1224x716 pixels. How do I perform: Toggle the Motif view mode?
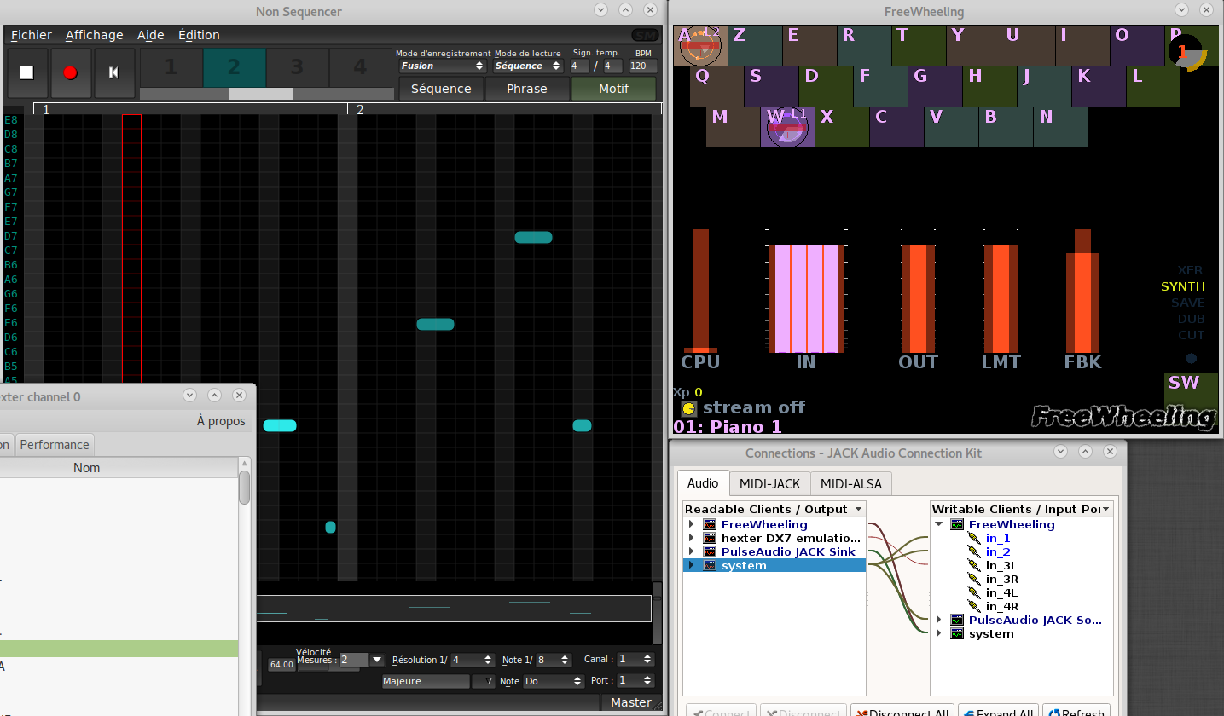click(613, 89)
